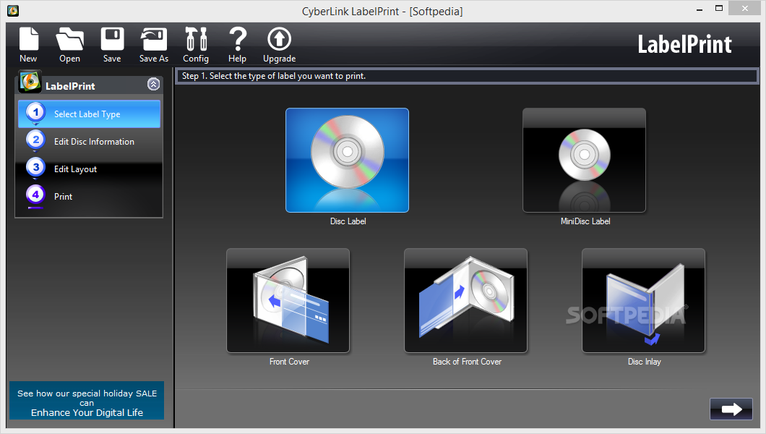Collapse the LabelPrint side panel
This screenshot has height=434, width=766.
[x=153, y=84]
